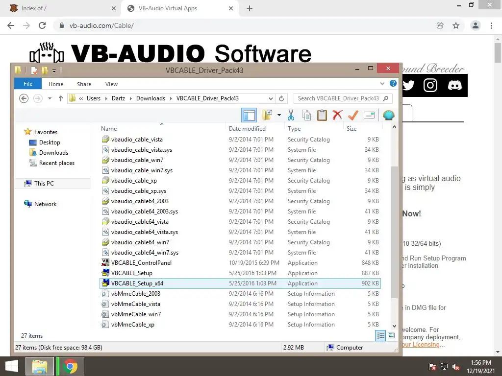Click the search magnifier icon in Explorer
Screen dimensions: 502x376
386,98
